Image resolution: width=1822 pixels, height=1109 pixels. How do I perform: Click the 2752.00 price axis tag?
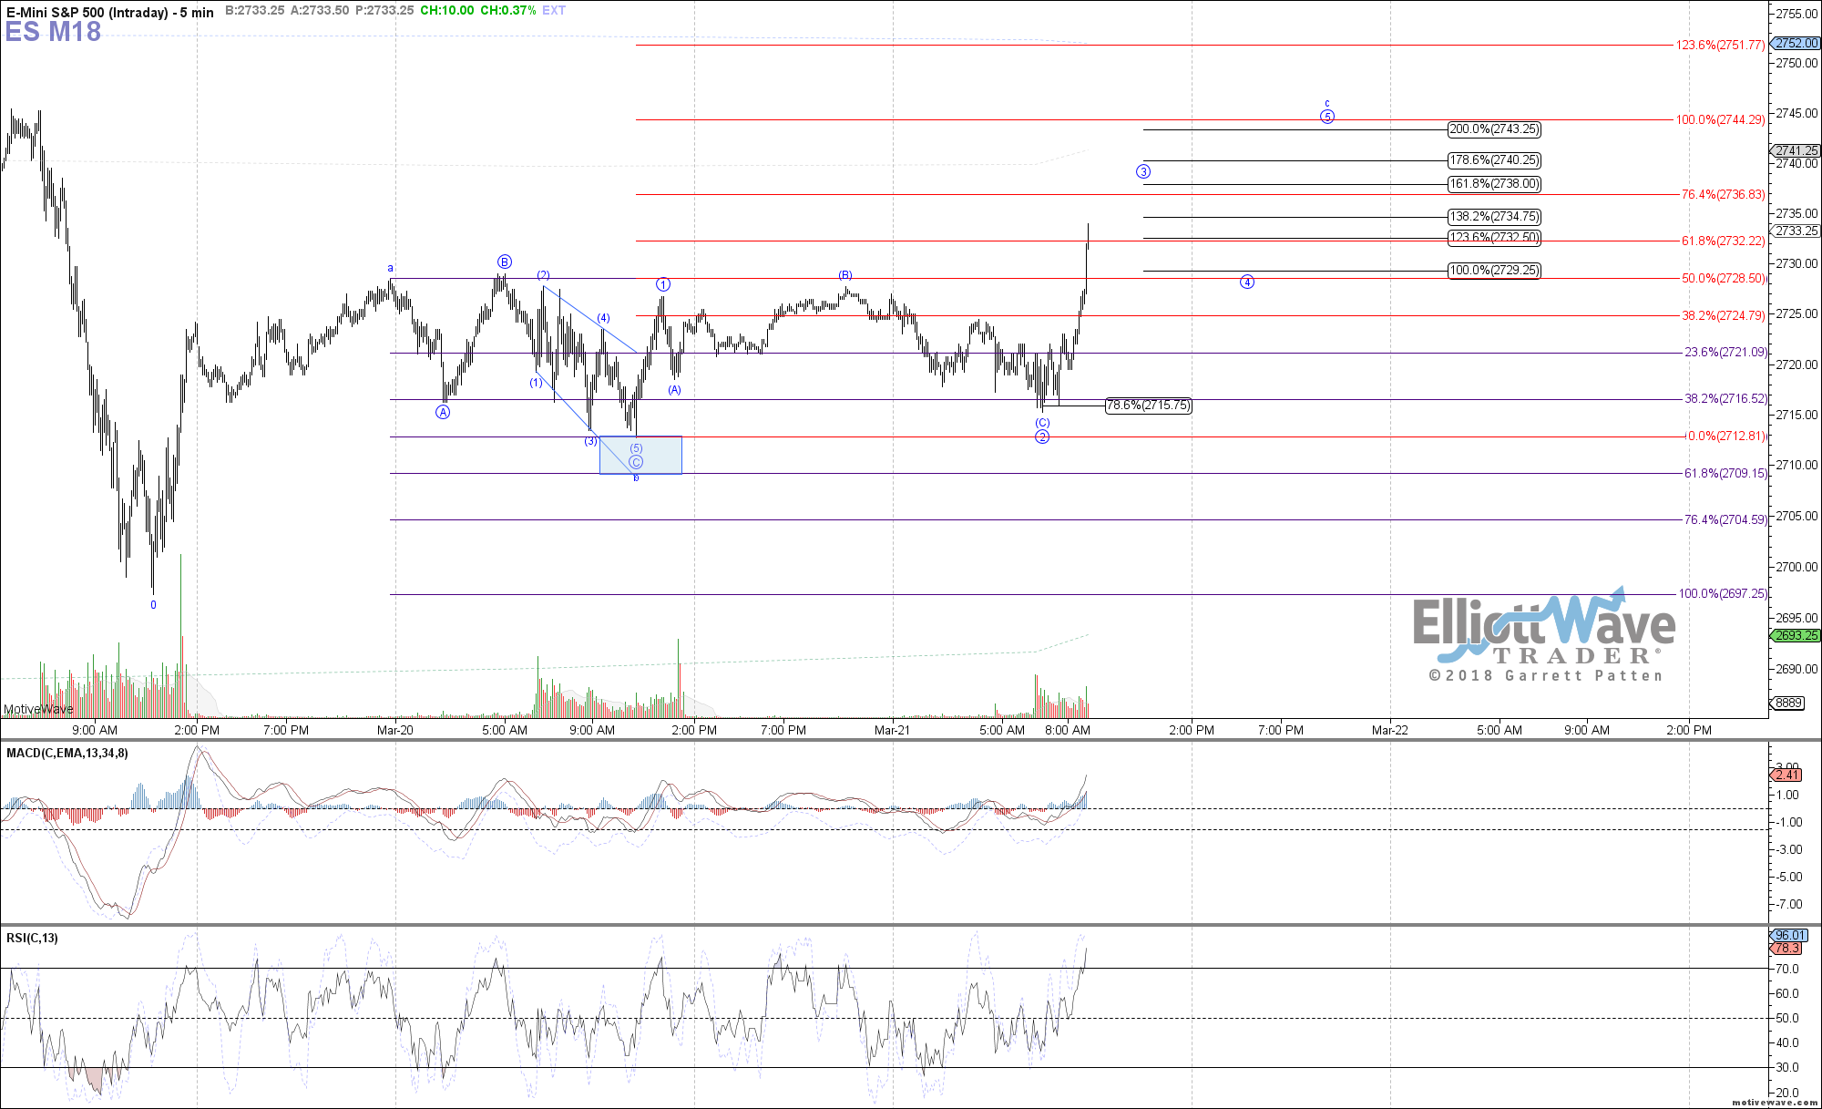pyautogui.click(x=1796, y=44)
